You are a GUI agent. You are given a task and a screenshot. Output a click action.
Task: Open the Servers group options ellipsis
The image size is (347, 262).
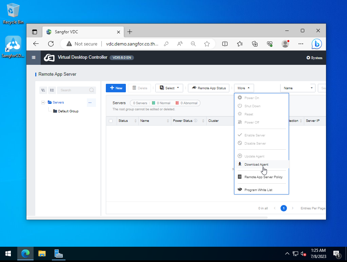click(90, 102)
